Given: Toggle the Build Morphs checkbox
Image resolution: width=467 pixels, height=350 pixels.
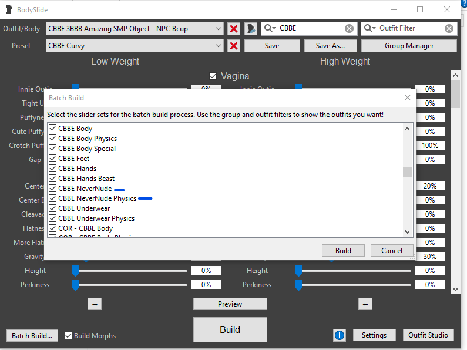Looking at the screenshot, I should pyautogui.click(x=69, y=336).
